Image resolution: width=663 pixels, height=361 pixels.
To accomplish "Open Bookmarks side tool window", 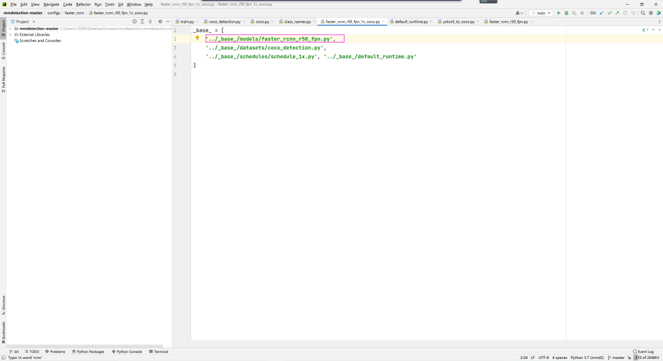I will (3, 332).
